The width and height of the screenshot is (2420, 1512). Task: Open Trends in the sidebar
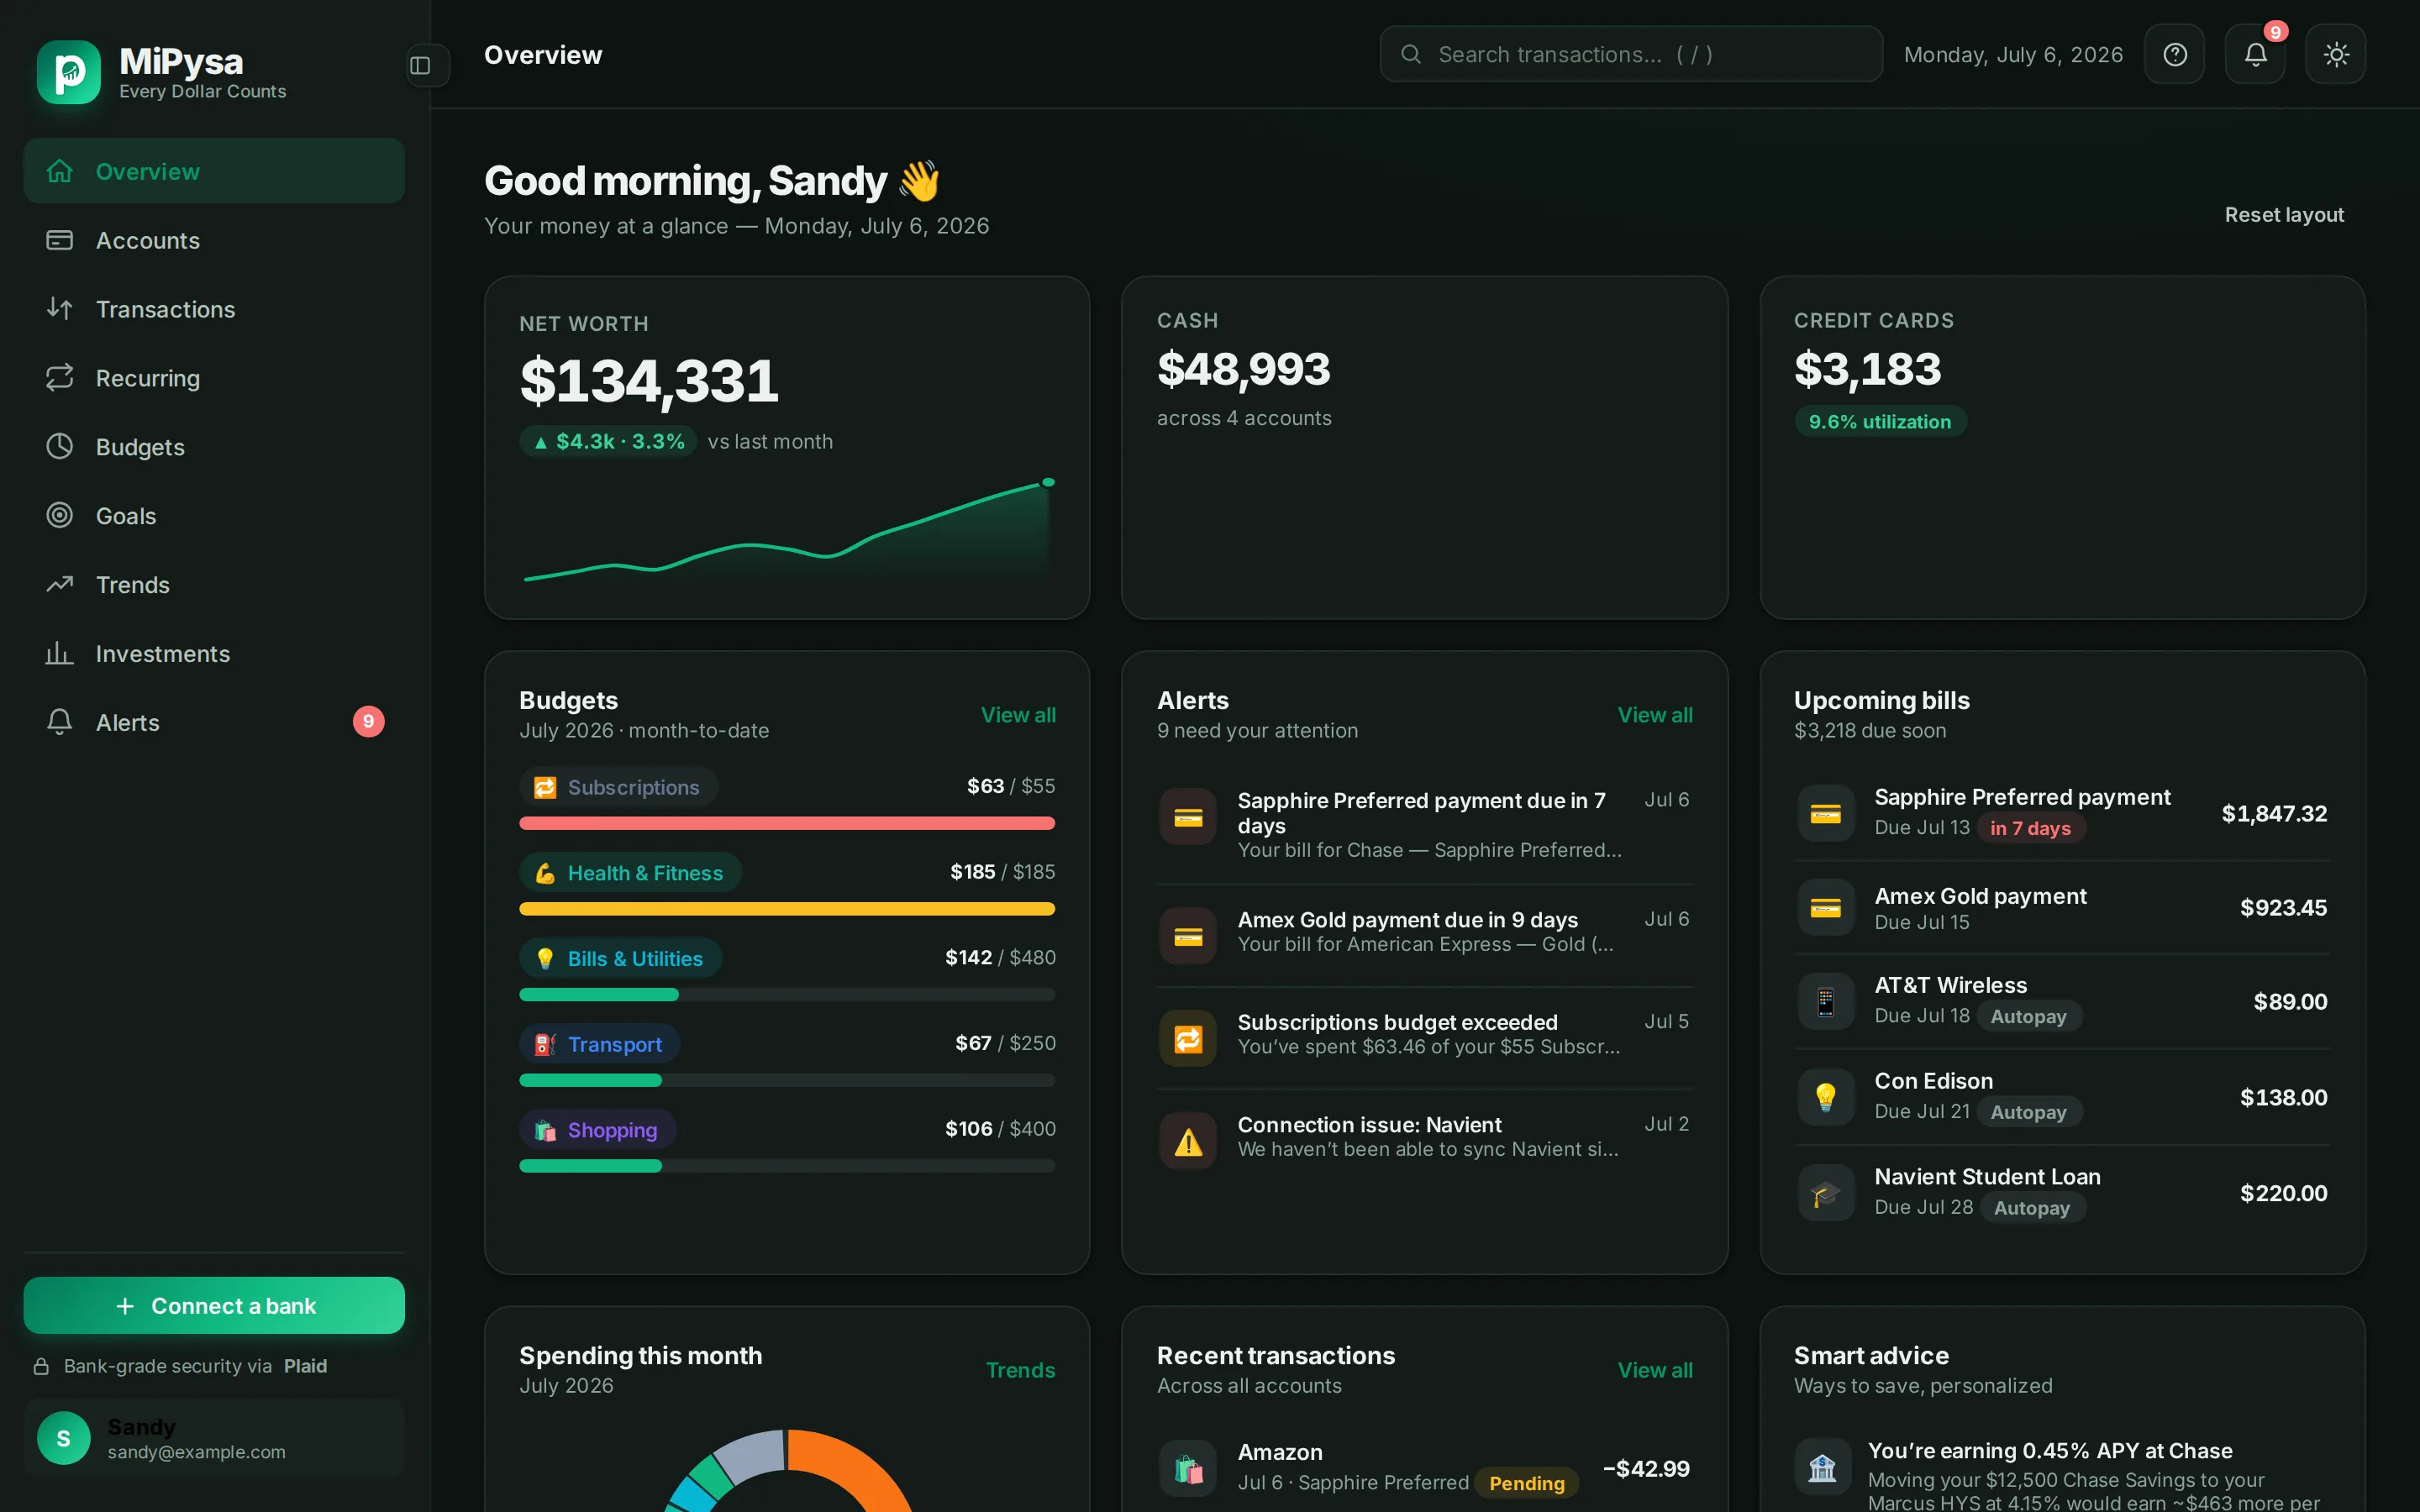[x=214, y=585]
